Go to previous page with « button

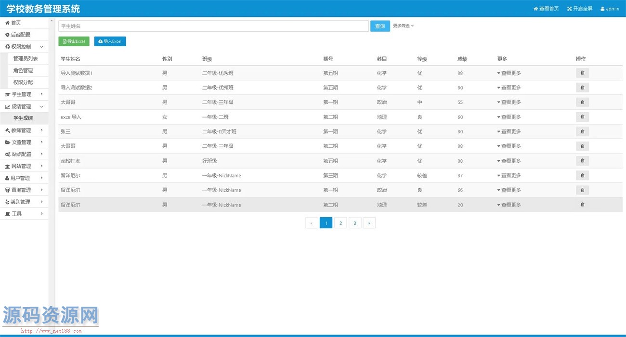pos(312,223)
